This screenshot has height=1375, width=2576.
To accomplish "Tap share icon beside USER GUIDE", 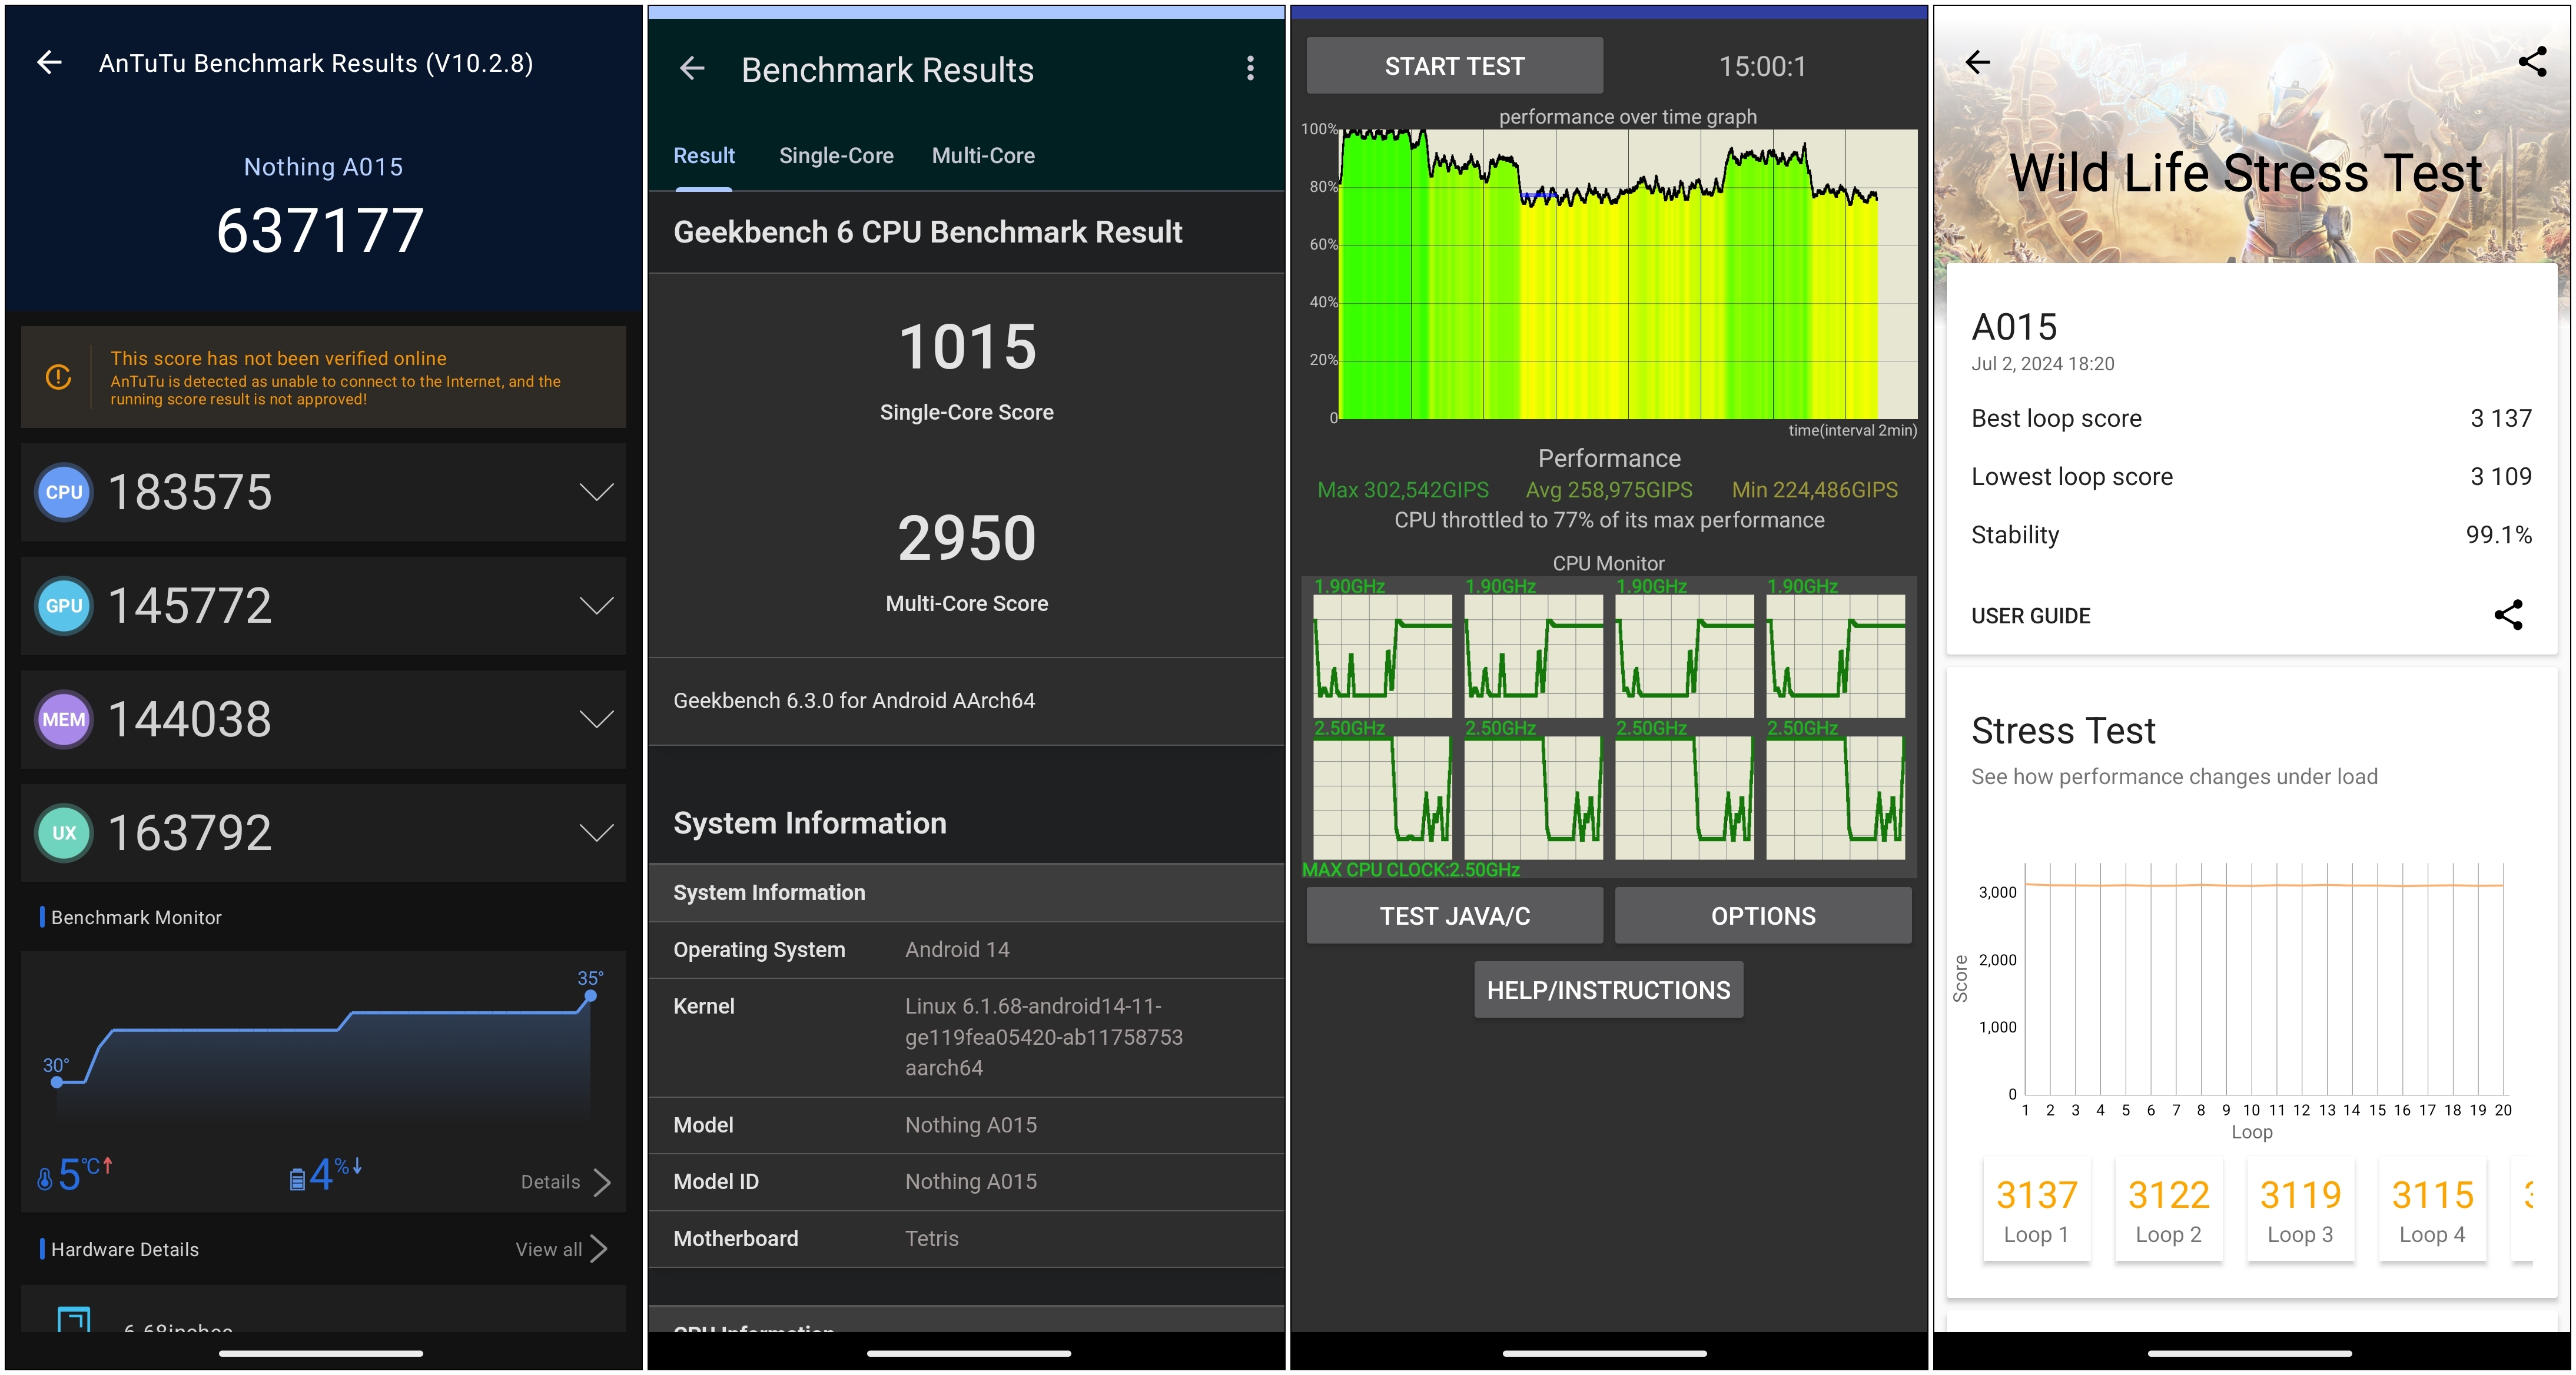I will point(2508,615).
